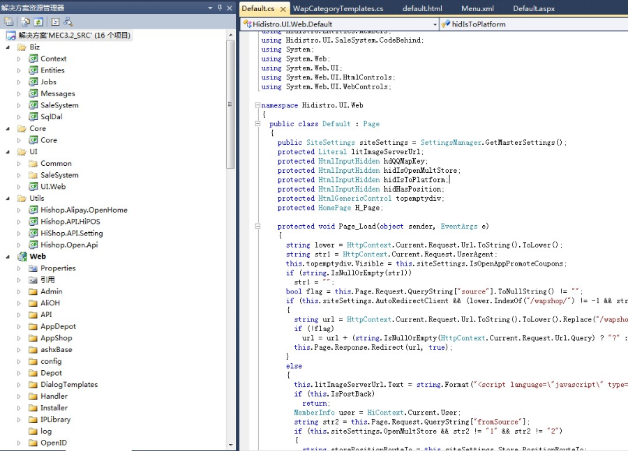Viewport: 628px width, 451px height.
Task: Select the Jobs project icon
Action: [33, 82]
